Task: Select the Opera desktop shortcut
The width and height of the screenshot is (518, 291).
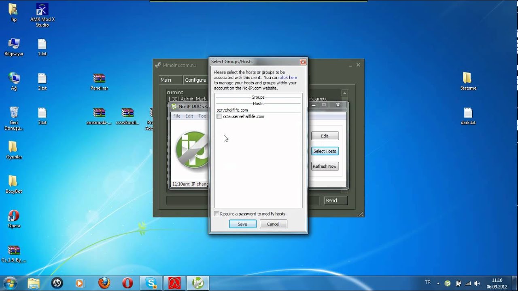Action: coord(14,219)
